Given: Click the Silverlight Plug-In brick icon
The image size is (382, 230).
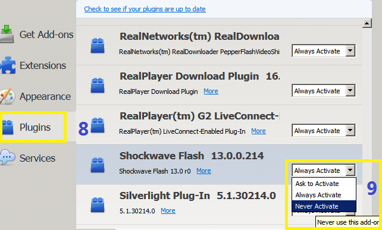Looking at the screenshot, I should pos(98,205).
